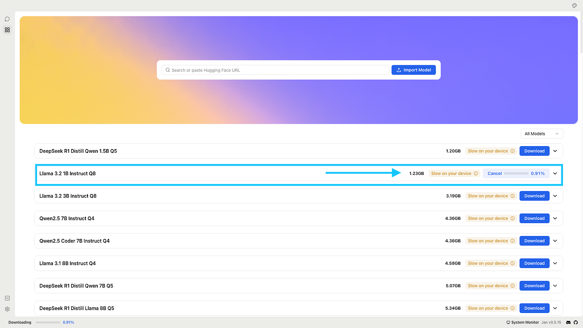Click the info icon on Qwen2.5 Coder 7B Instruct Q4
The height and width of the screenshot is (328, 583).
tap(513, 241)
